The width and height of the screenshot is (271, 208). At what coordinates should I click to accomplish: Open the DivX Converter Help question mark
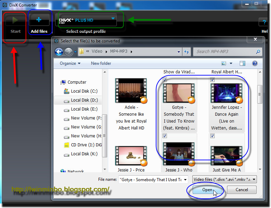pyautogui.click(x=264, y=22)
